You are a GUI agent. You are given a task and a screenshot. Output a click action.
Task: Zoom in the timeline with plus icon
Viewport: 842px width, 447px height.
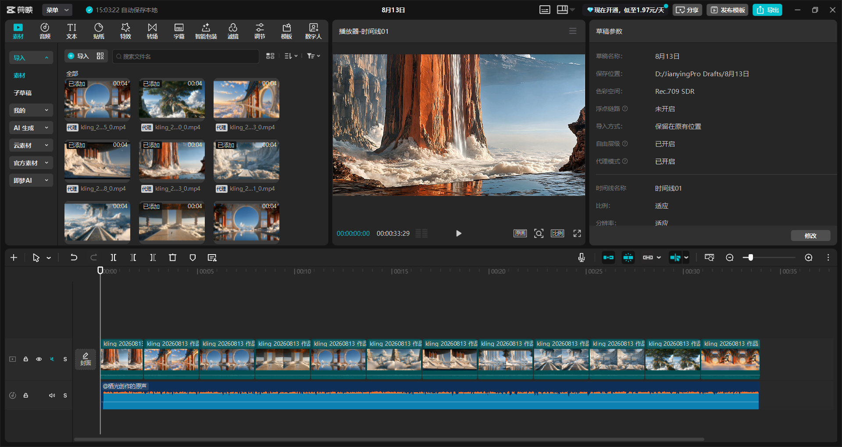(x=809, y=258)
